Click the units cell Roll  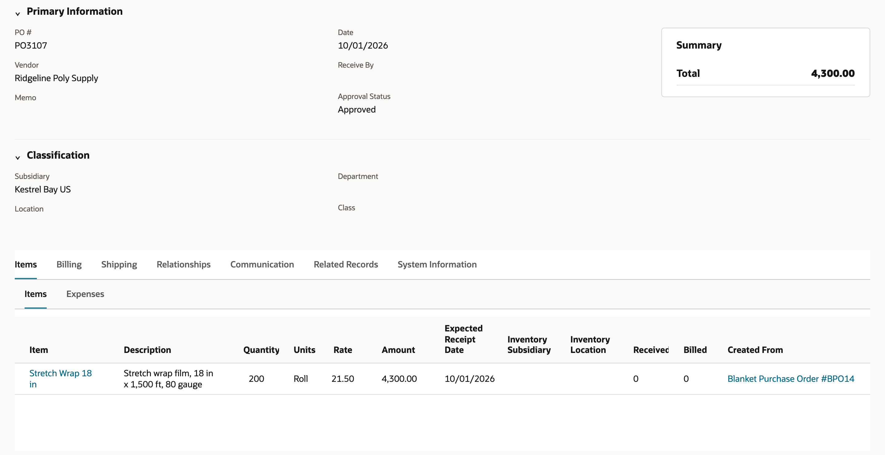pyautogui.click(x=301, y=379)
